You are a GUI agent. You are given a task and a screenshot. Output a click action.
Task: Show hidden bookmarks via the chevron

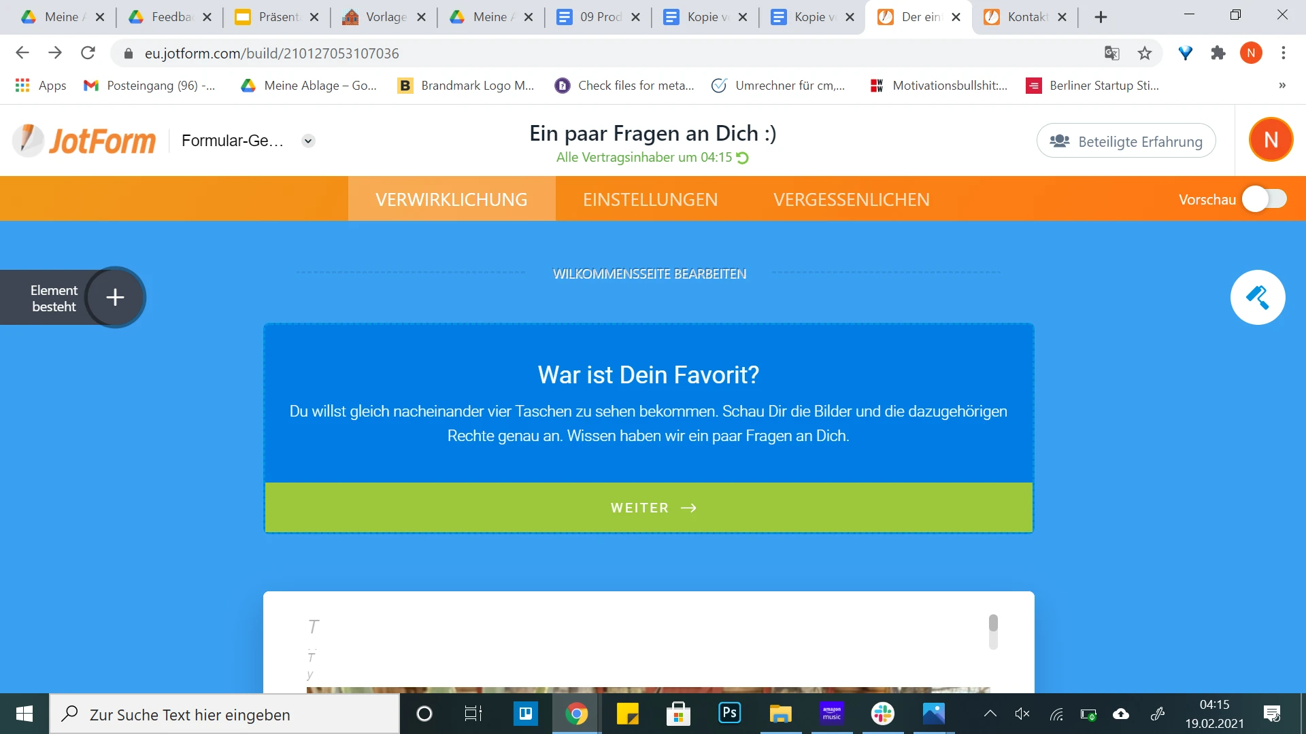[x=1282, y=85]
